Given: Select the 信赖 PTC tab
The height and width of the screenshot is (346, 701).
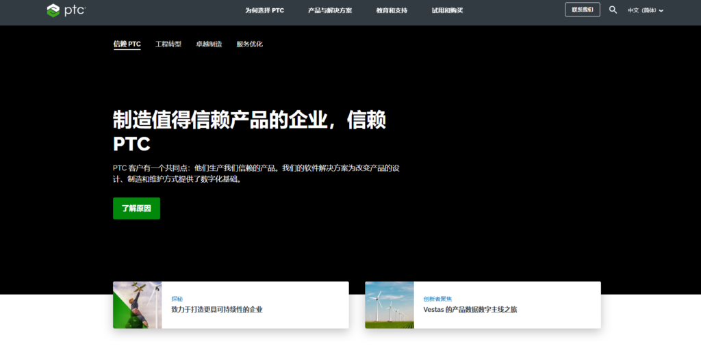Looking at the screenshot, I should click(127, 44).
